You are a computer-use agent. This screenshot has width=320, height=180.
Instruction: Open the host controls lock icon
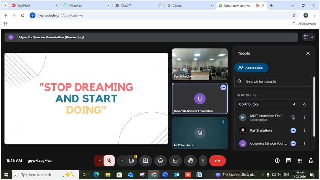[x=311, y=161]
